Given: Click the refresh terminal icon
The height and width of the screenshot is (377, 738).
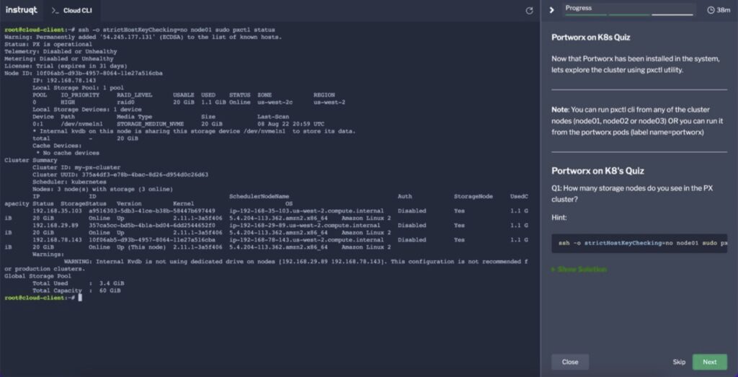Looking at the screenshot, I should [x=530, y=11].
